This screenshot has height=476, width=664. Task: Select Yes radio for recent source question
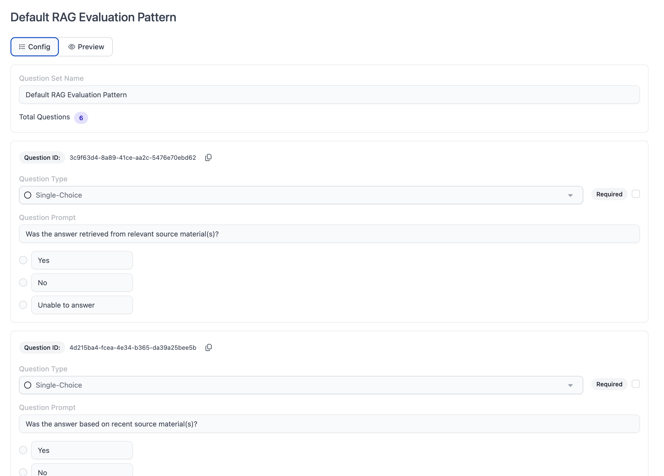point(23,450)
